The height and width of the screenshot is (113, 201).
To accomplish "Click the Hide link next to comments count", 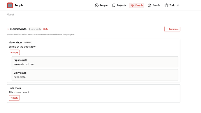I will point(45,29).
